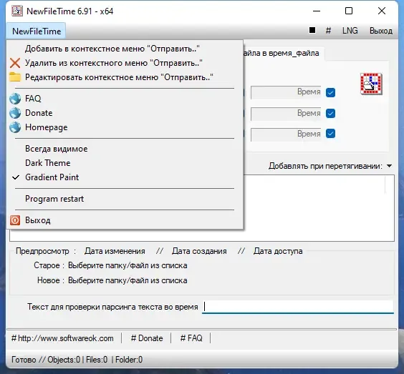This screenshot has width=404, height=374.
Task: Uncheck the second Время checkbox
Action: pos(330,113)
